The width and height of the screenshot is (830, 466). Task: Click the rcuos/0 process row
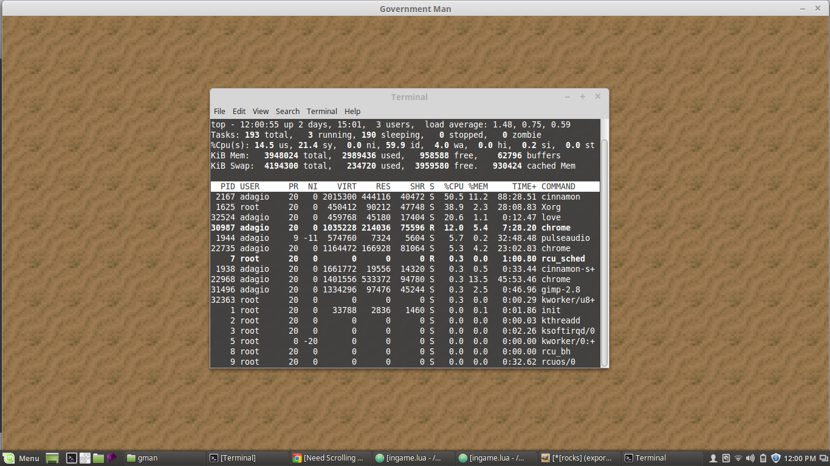(x=405, y=362)
